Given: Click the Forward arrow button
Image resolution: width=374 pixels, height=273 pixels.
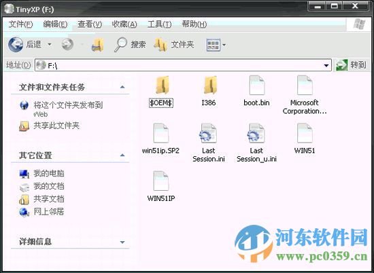Looking at the screenshot, I should pos(67,44).
